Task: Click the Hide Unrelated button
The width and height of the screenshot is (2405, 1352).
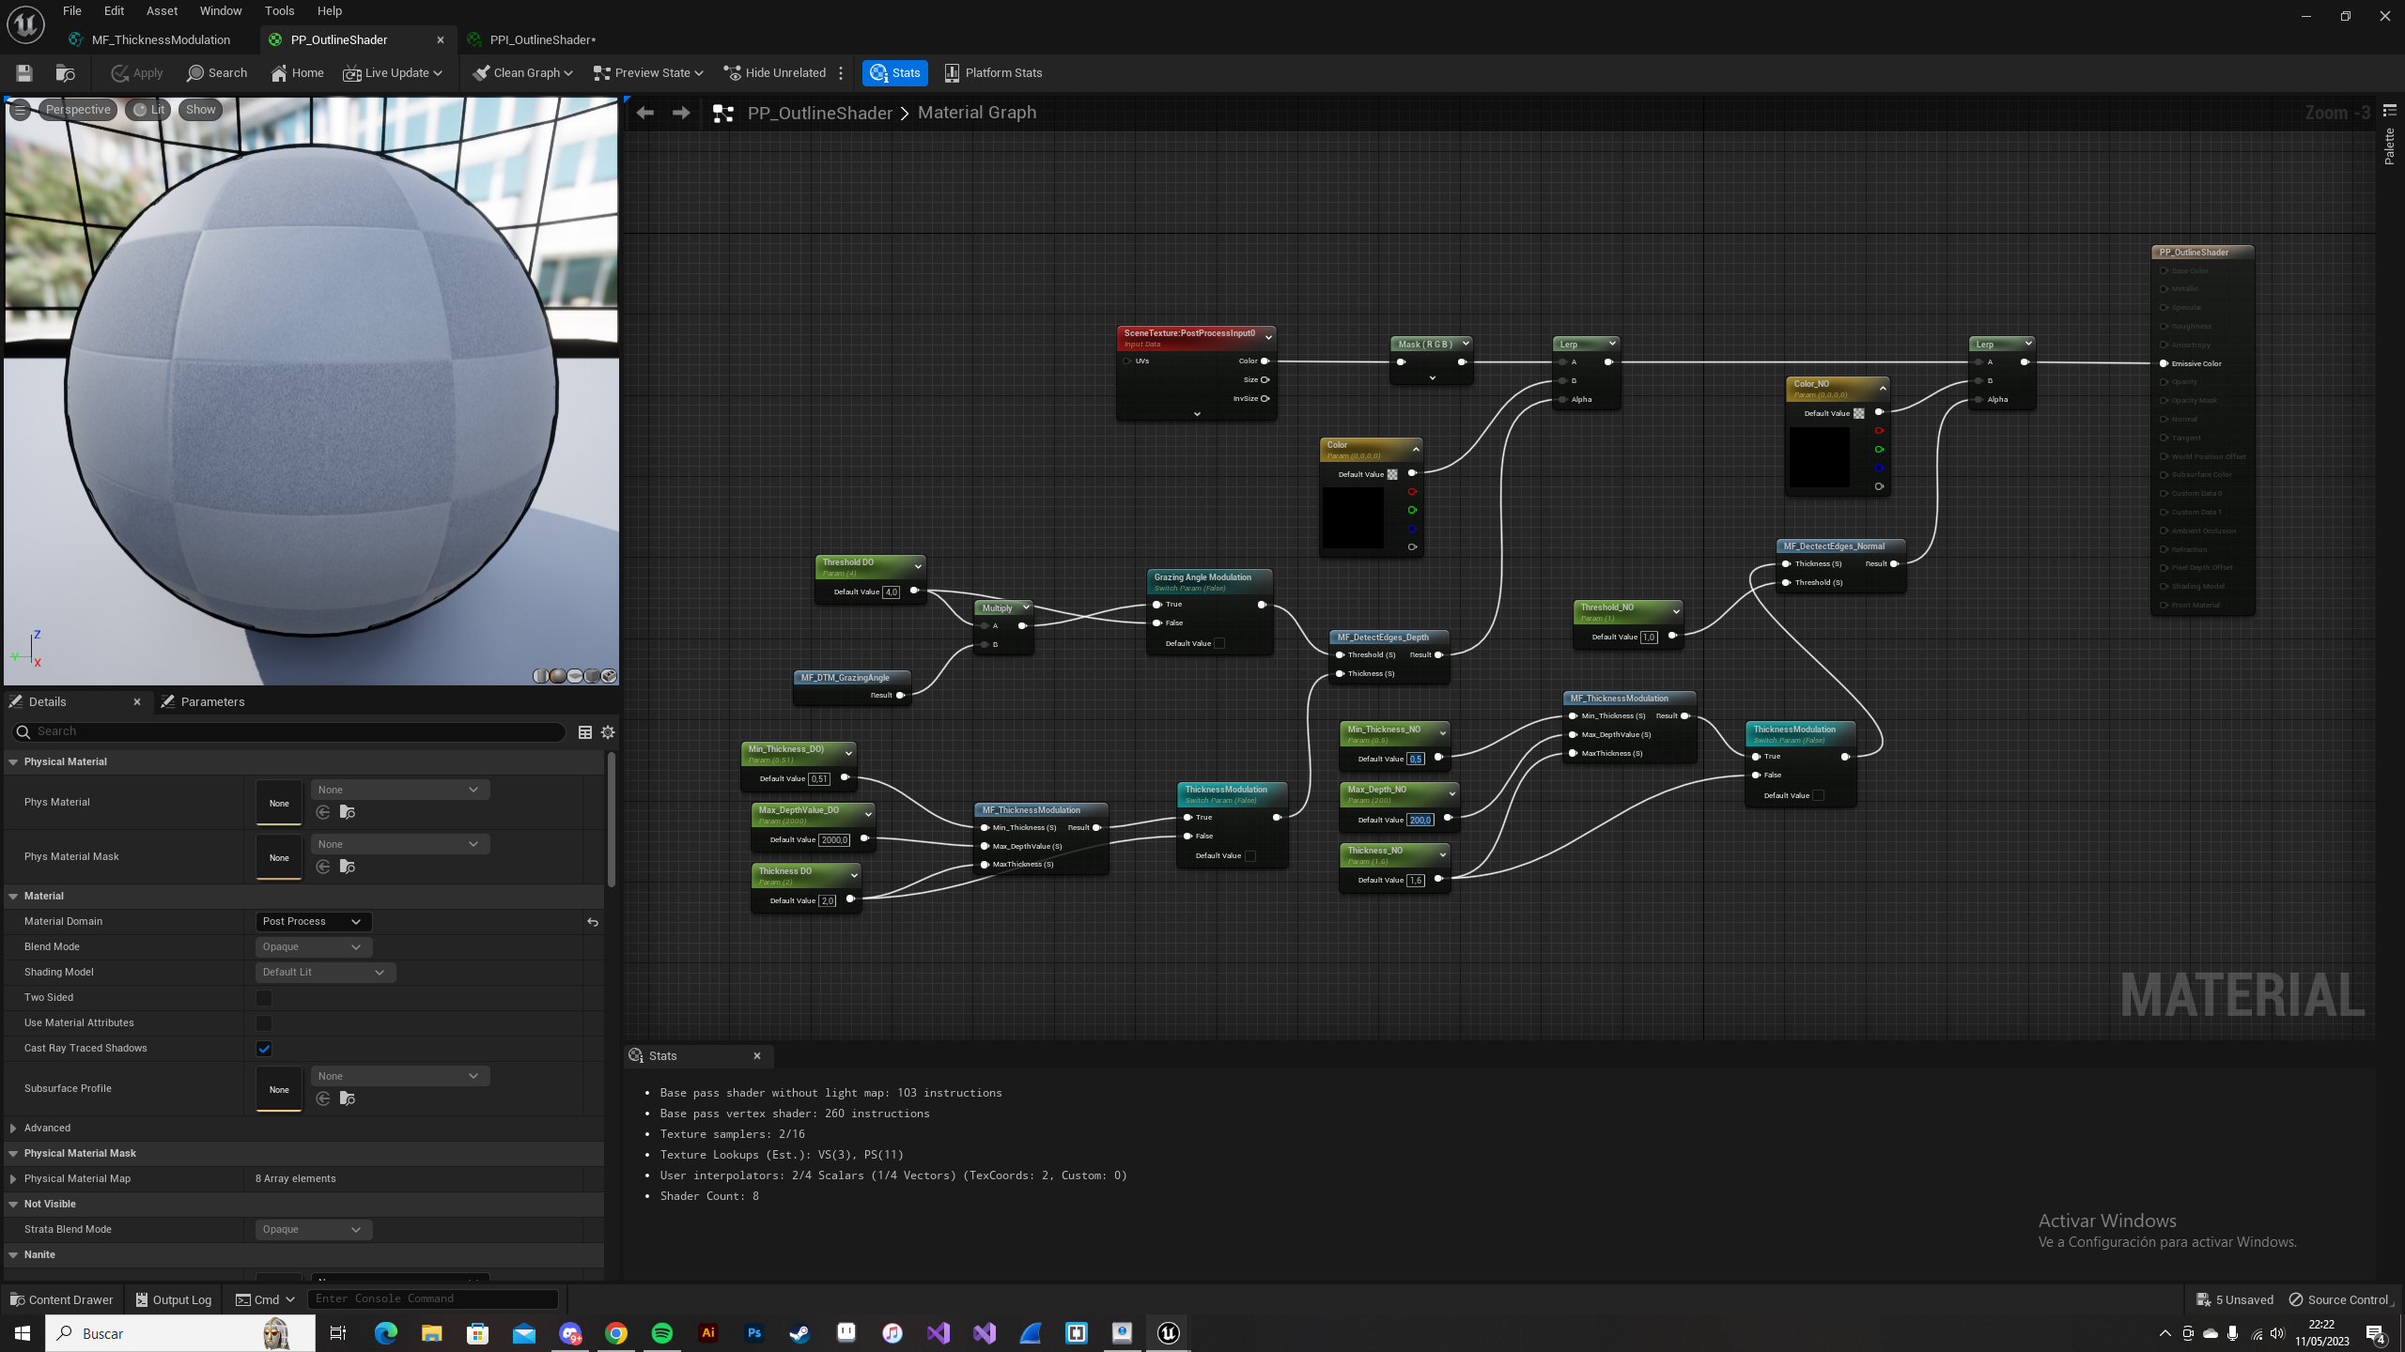Action: (x=775, y=73)
